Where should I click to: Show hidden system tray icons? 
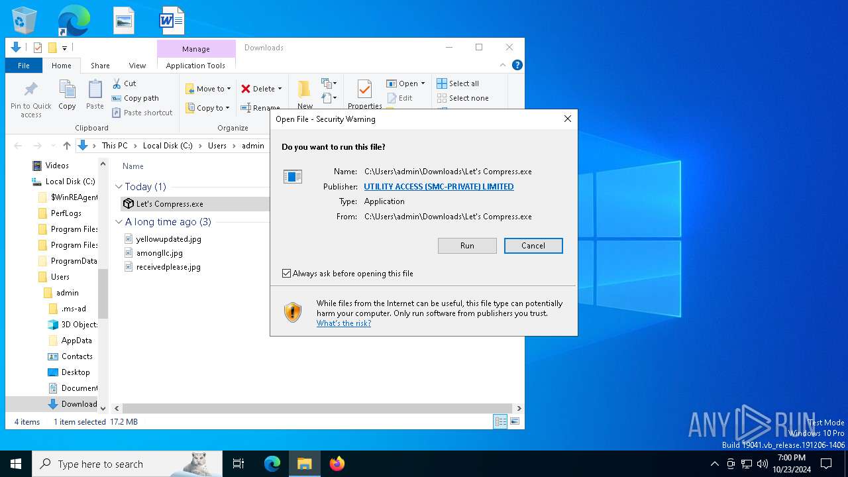point(715,464)
